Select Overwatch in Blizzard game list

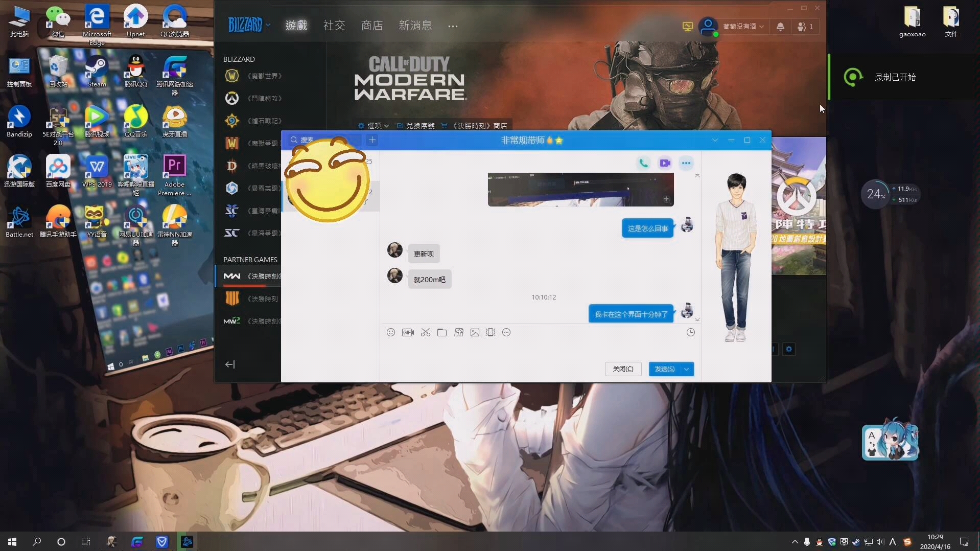[253, 98]
